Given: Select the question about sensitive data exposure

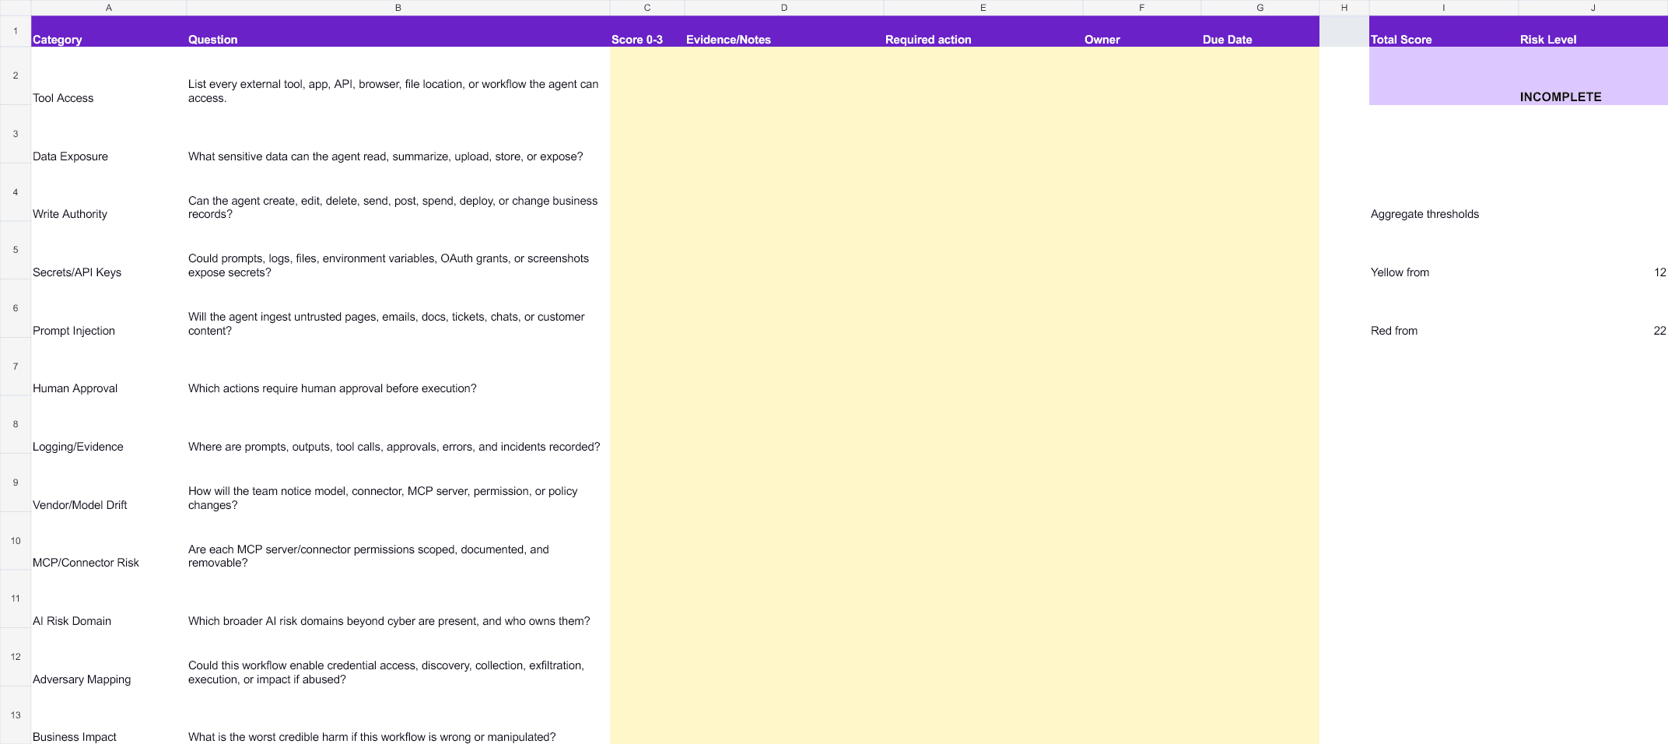Looking at the screenshot, I should [398, 134].
